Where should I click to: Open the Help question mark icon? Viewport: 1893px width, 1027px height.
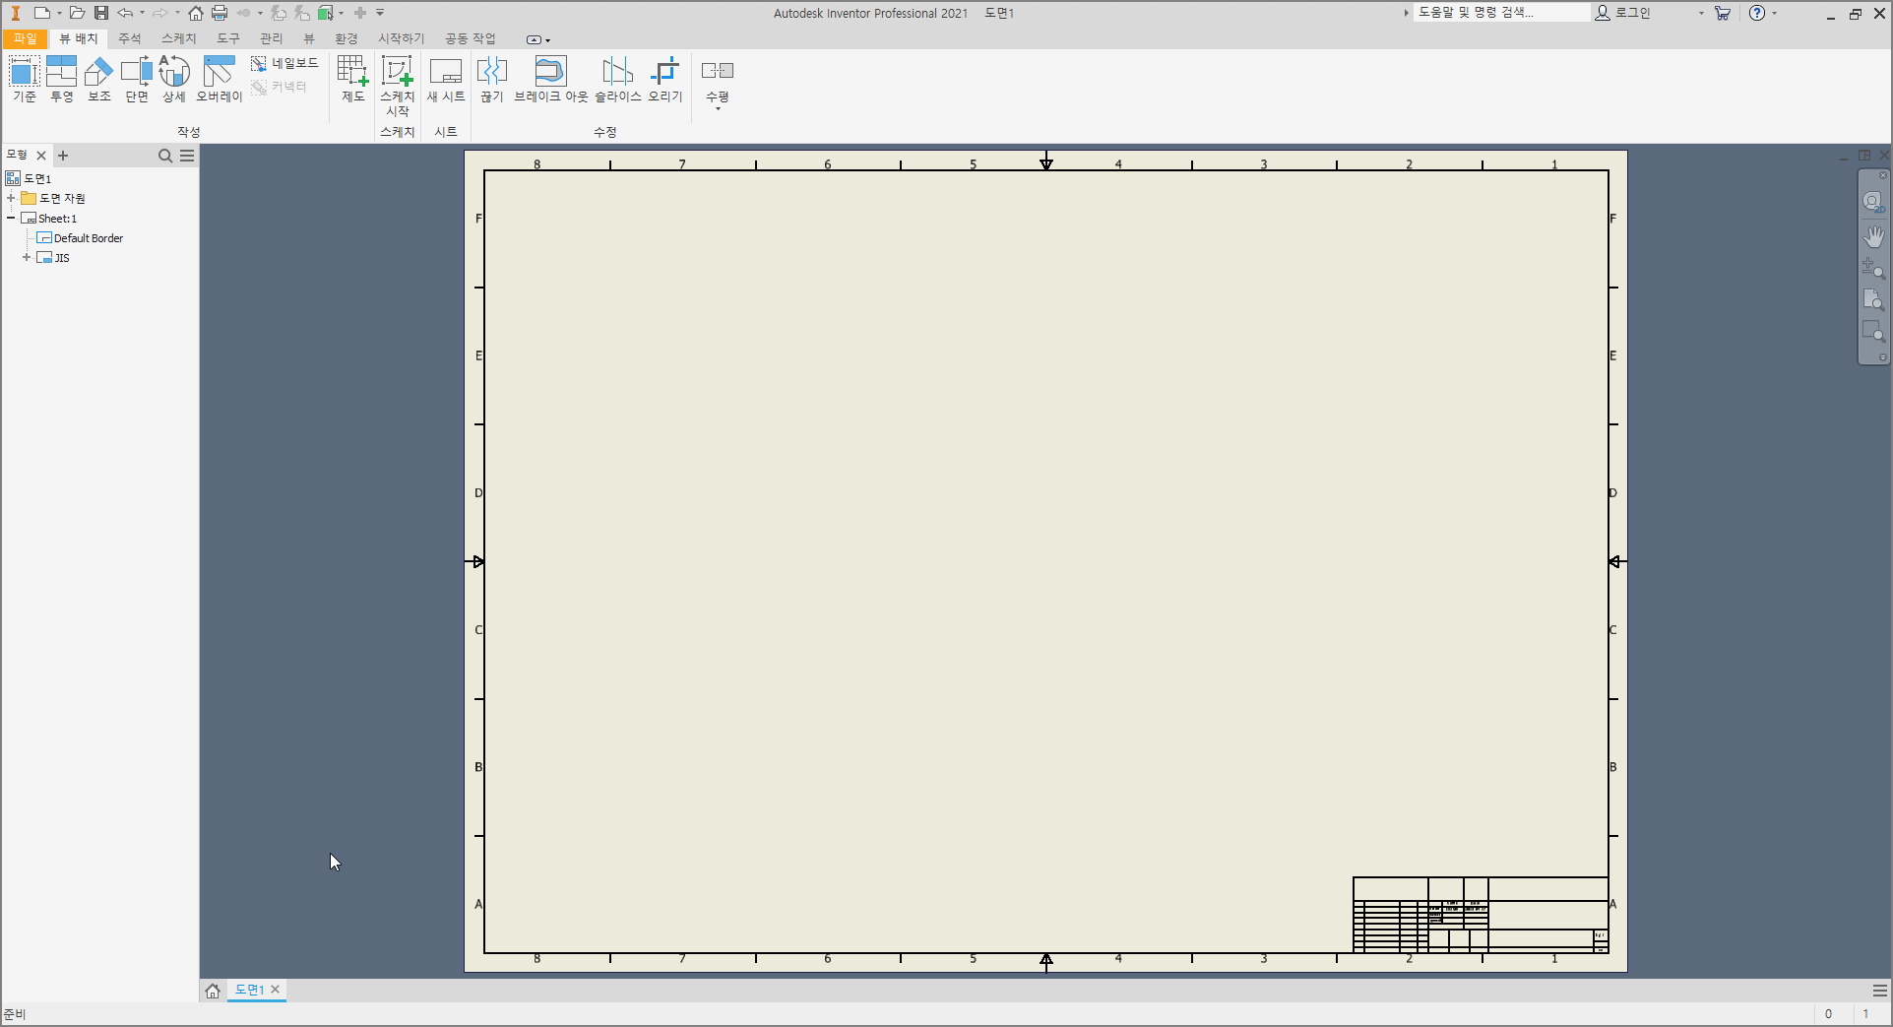(x=1757, y=13)
